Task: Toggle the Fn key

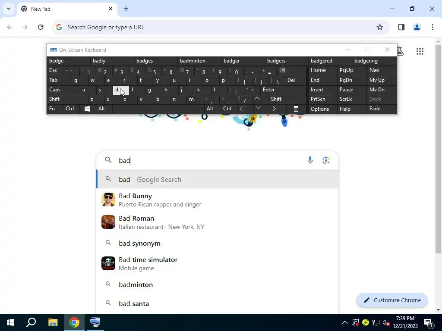Action: coord(55,109)
